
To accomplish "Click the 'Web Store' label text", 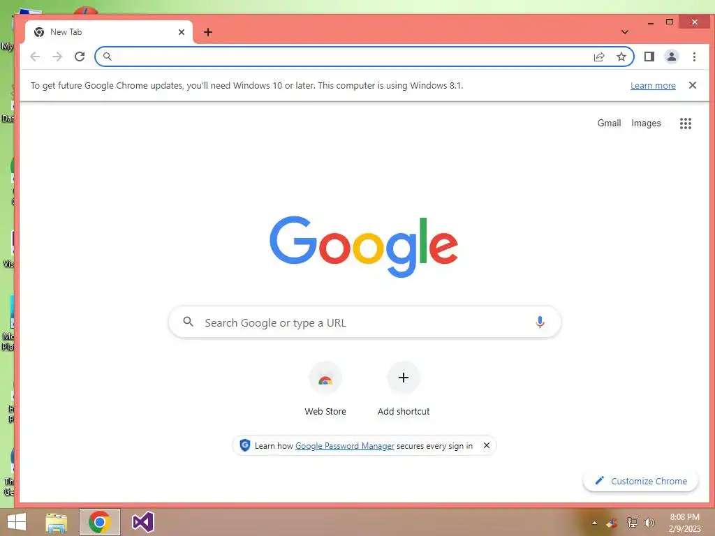I will [325, 411].
